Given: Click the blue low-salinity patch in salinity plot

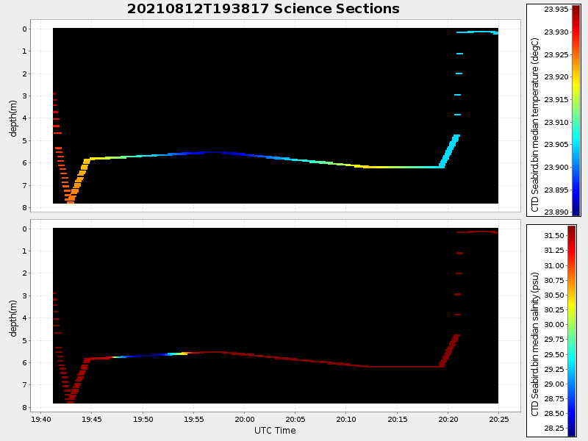Looking at the screenshot, I should [144, 356].
